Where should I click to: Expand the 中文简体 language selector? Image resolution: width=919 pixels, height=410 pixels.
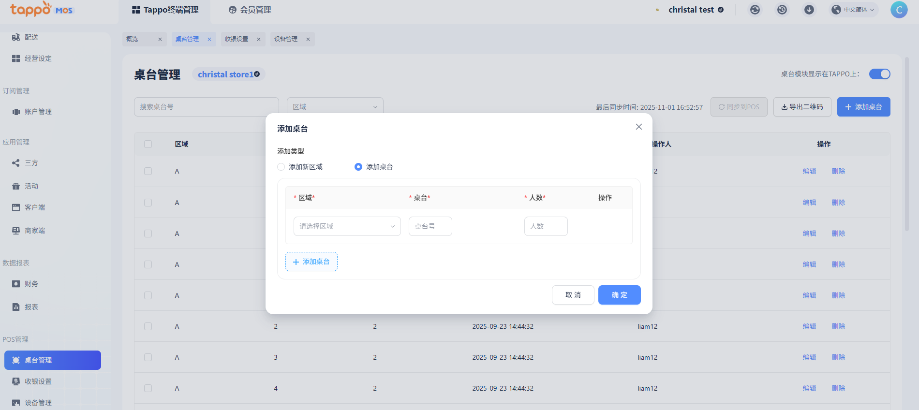click(855, 10)
